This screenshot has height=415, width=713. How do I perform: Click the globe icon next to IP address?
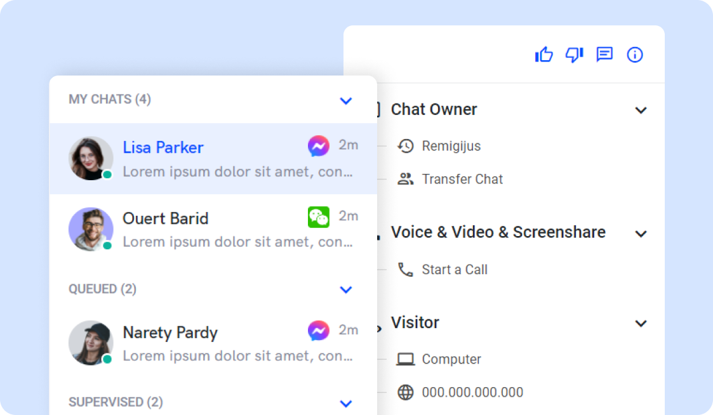tap(405, 392)
